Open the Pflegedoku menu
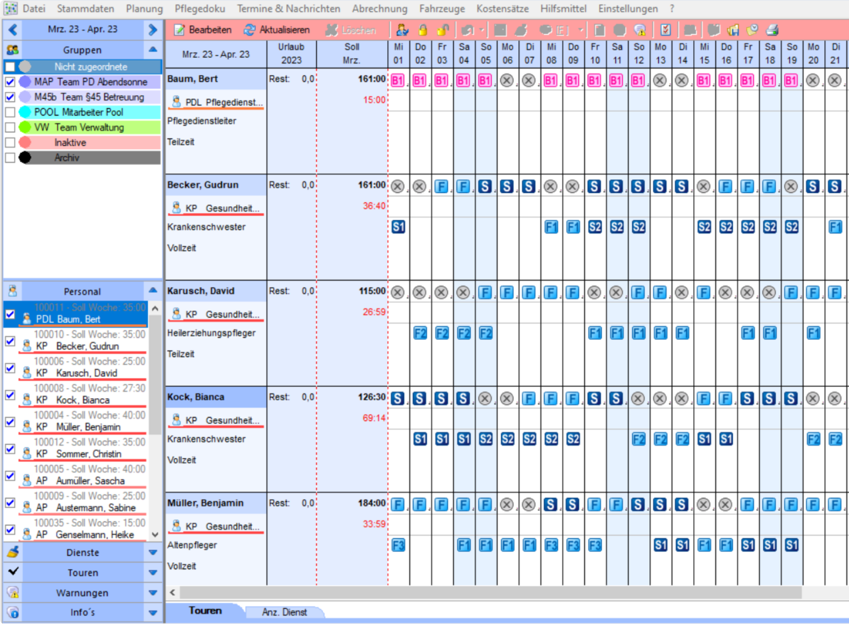The height and width of the screenshot is (624, 849). (x=200, y=8)
